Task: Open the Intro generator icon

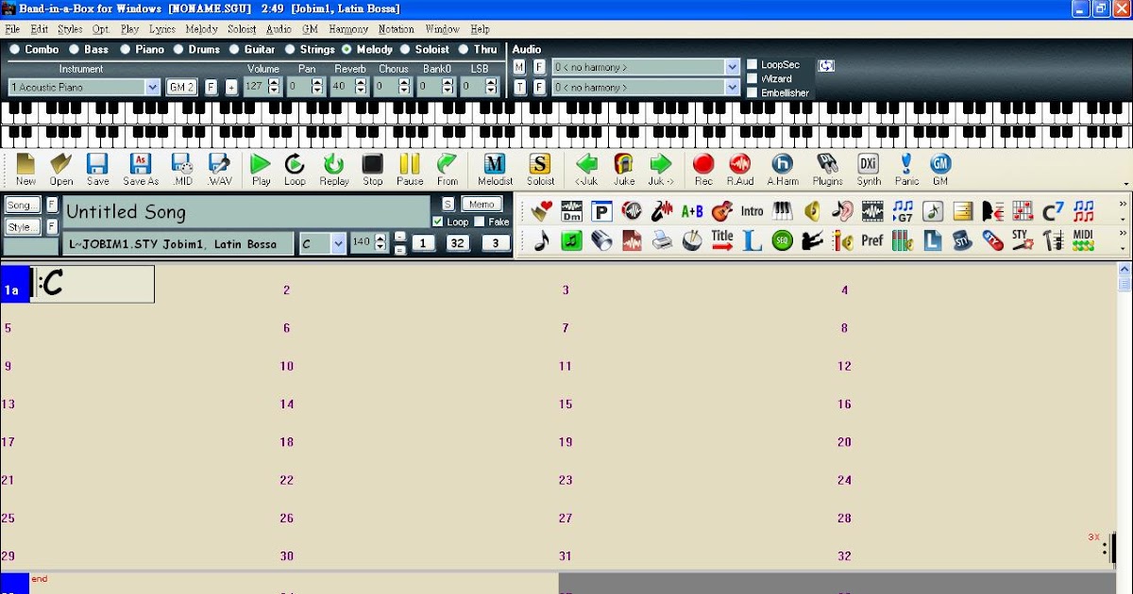Action: click(x=752, y=211)
